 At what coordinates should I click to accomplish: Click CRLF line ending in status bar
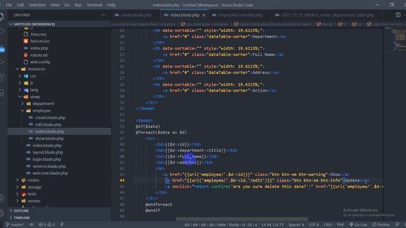tap(328, 225)
